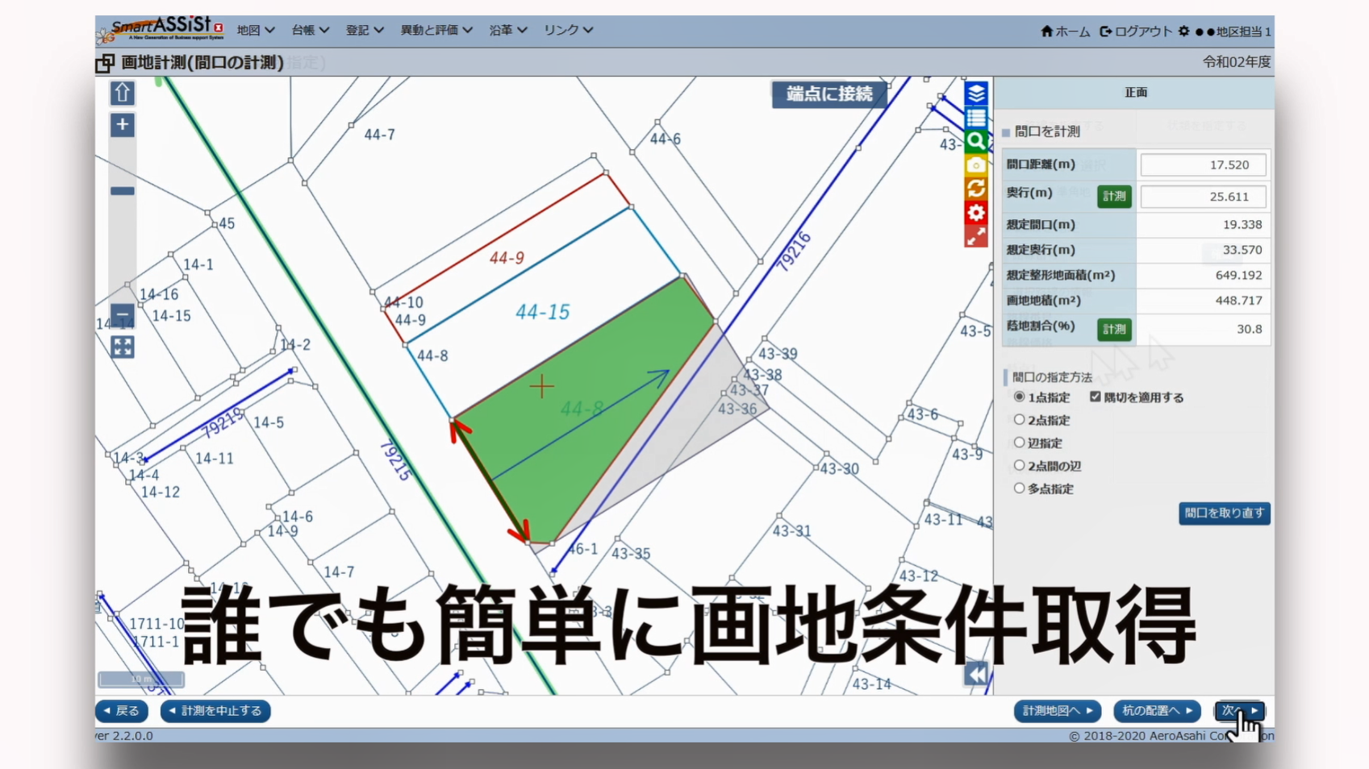Open the 台帳 menu
Image resolution: width=1369 pixels, height=769 pixels.
pos(310,31)
